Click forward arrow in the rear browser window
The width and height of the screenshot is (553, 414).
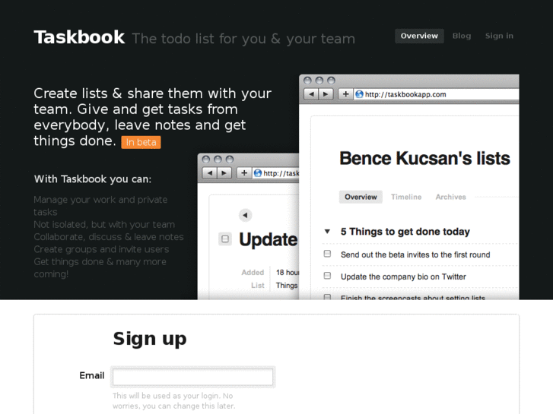coord(224,173)
